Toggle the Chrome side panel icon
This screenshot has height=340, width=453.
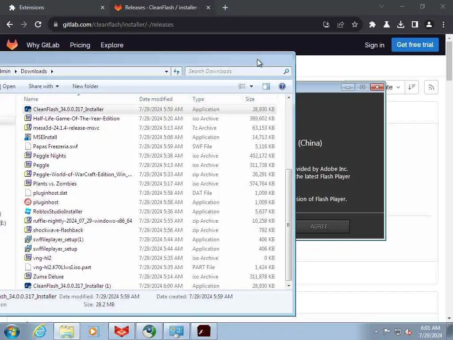pos(415,25)
